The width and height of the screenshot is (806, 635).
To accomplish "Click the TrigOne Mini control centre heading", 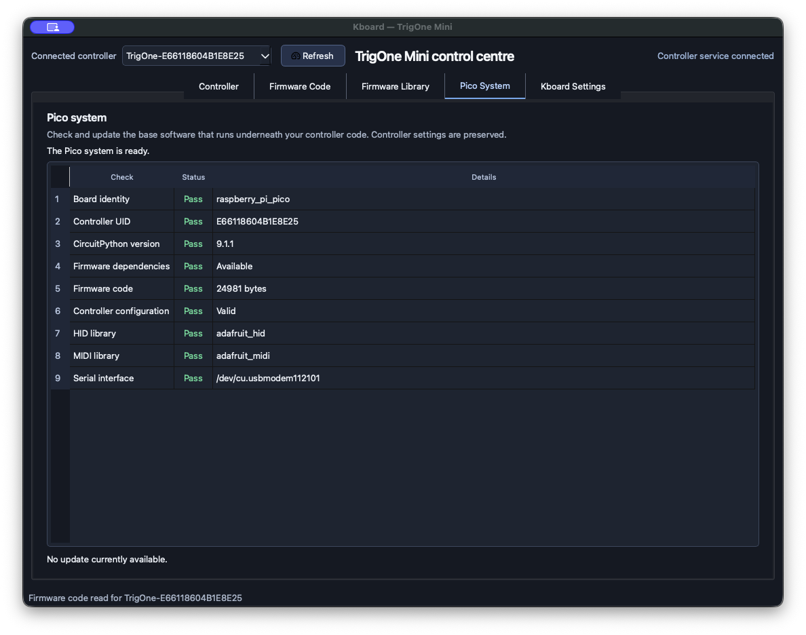I will [x=434, y=56].
